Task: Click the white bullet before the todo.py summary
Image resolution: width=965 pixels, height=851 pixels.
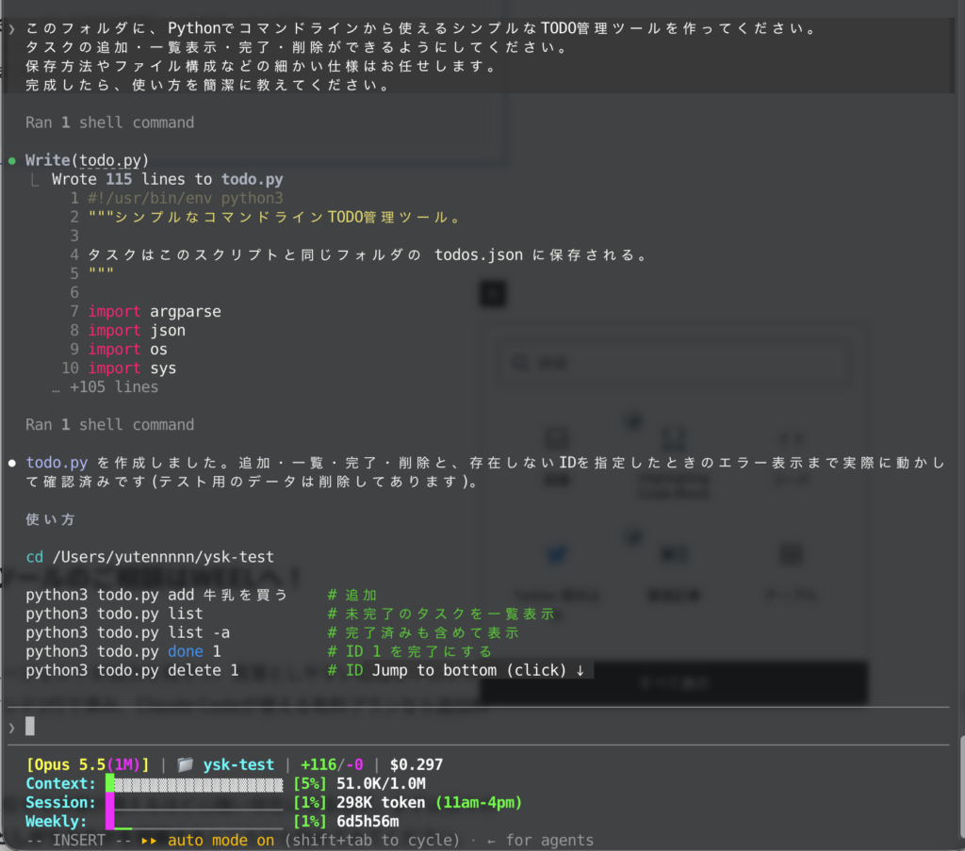Action: point(12,464)
